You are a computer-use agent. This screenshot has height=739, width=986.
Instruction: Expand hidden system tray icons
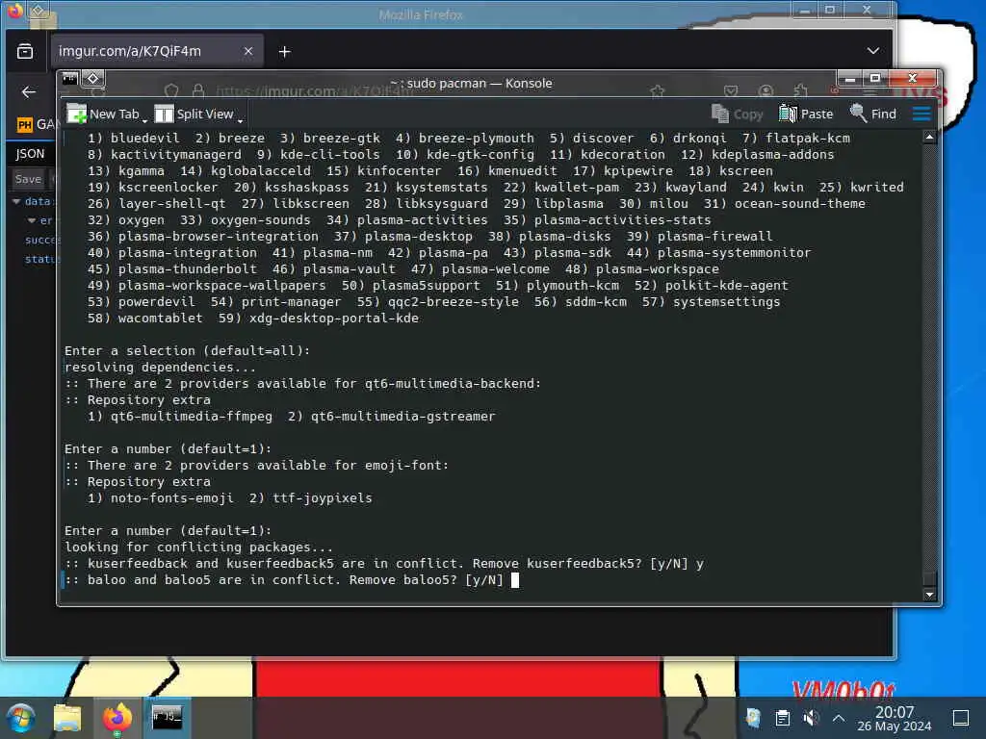839,718
